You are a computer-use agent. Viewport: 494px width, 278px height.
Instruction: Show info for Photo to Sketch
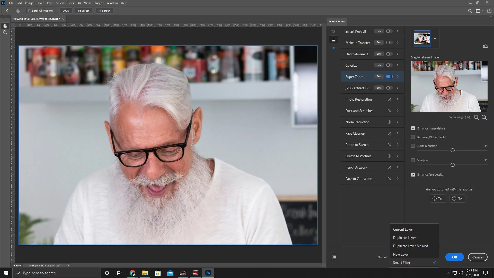(x=389, y=145)
